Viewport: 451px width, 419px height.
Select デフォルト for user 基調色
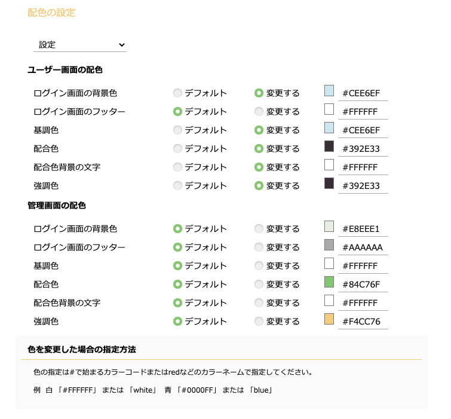pyautogui.click(x=177, y=130)
